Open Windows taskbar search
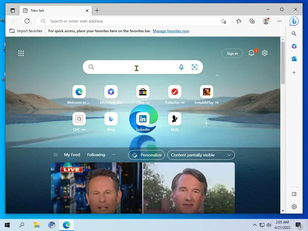Image resolution: width=308 pixels, height=231 pixels. click(x=22, y=225)
